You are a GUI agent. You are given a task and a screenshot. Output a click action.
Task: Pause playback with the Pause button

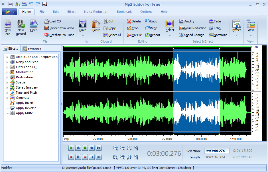pyautogui.click(x=78, y=157)
